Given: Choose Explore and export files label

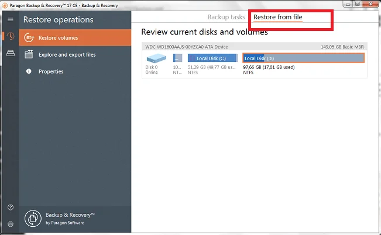Looking at the screenshot, I should tap(67, 55).
